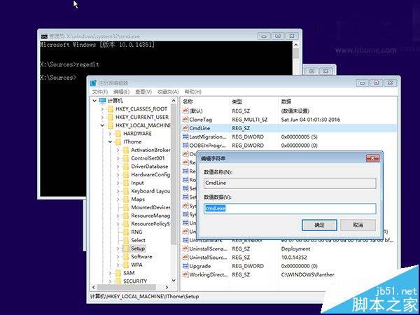420x315 pixels.
Task: Select the HKEY_CURRENT_USER folder icon
Action: pos(110,118)
